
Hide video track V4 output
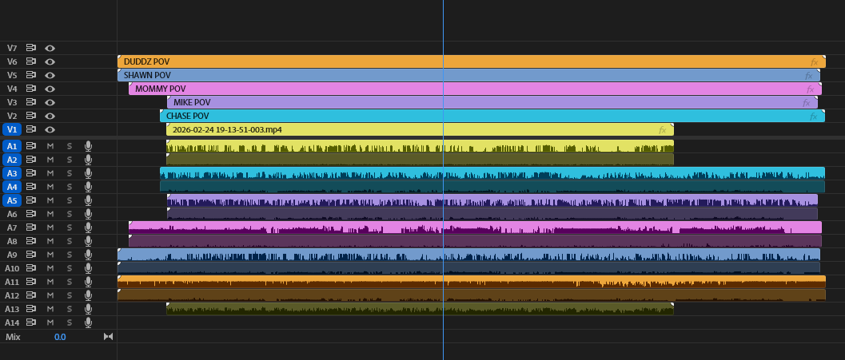coord(50,89)
